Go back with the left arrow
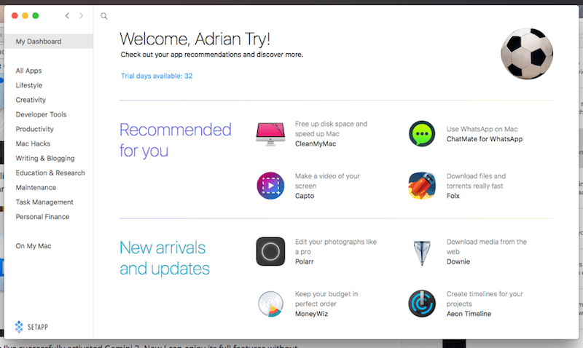 (x=67, y=15)
